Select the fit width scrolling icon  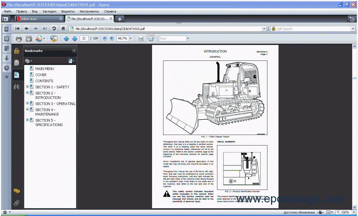point(141,39)
